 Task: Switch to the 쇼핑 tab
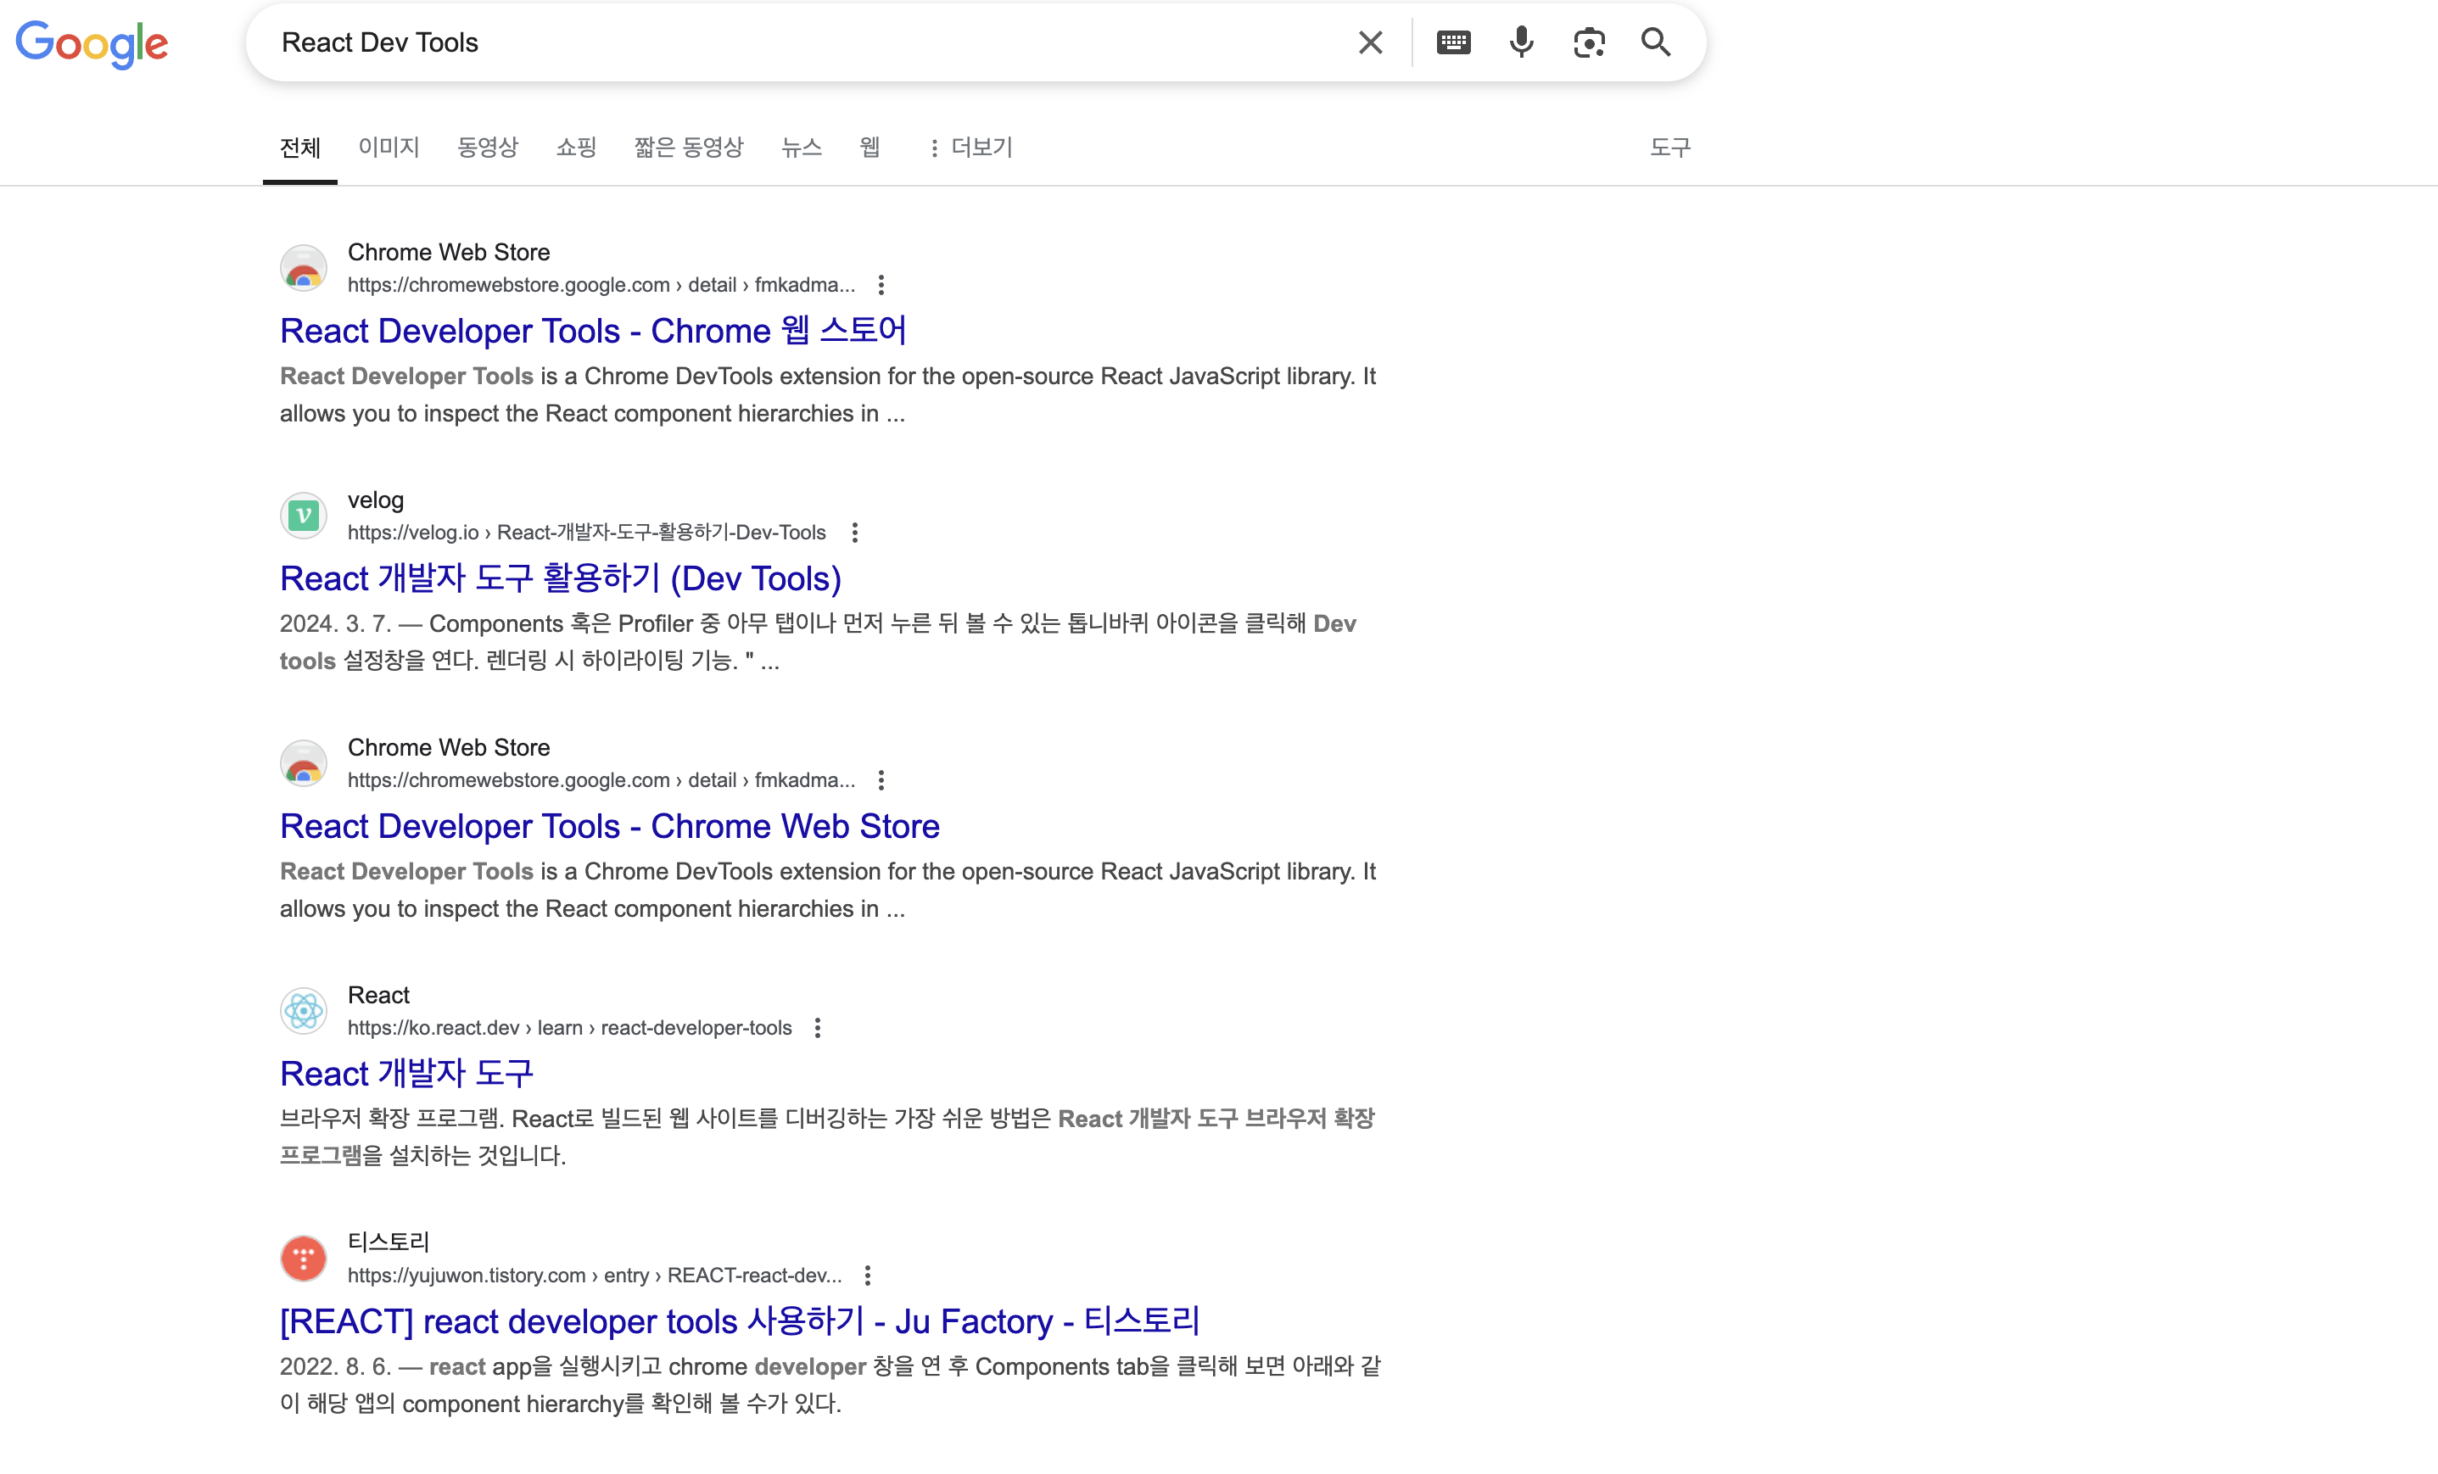pos(577,148)
